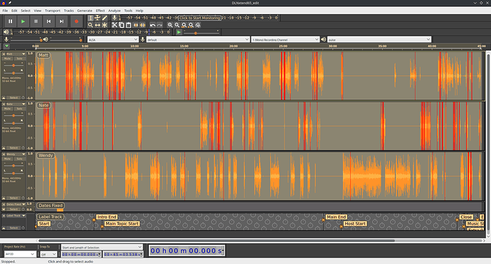Open the Tracks menu
The height and width of the screenshot is (264, 491).
68,11
